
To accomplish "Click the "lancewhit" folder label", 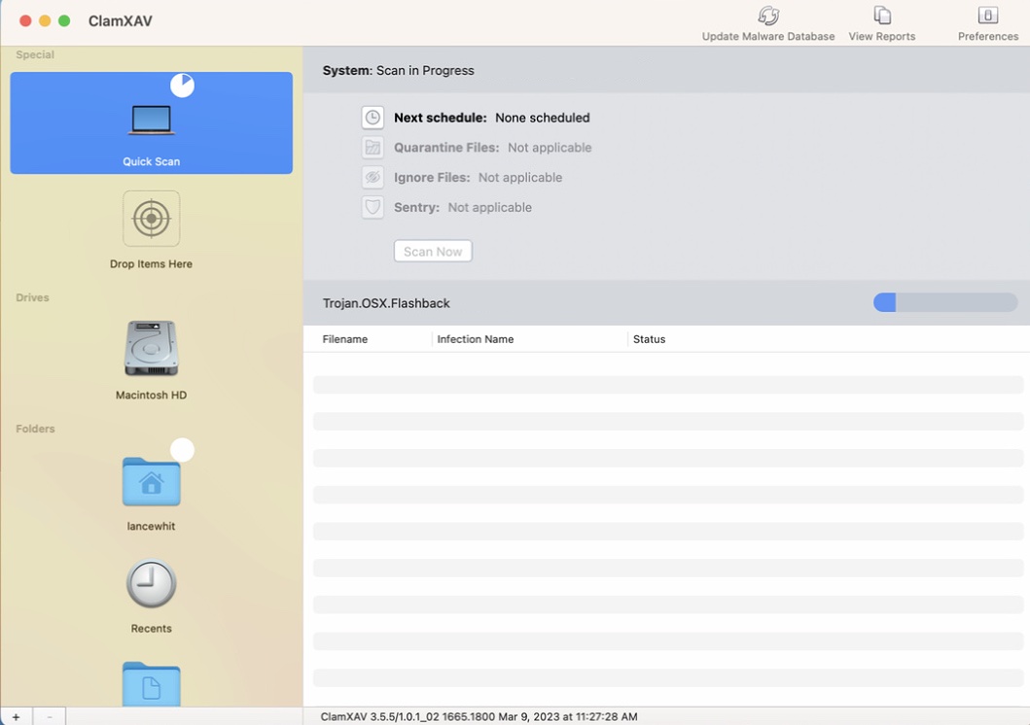I will point(151,526).
